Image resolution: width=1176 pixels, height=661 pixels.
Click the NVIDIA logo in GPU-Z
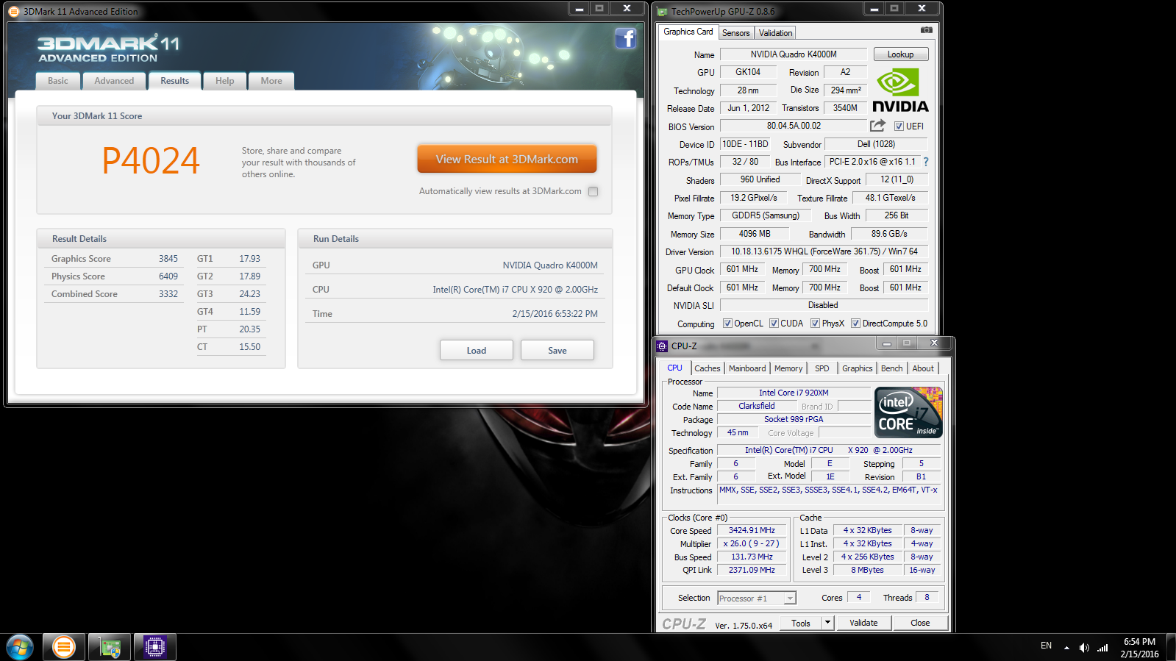click(x=900, y=90)
